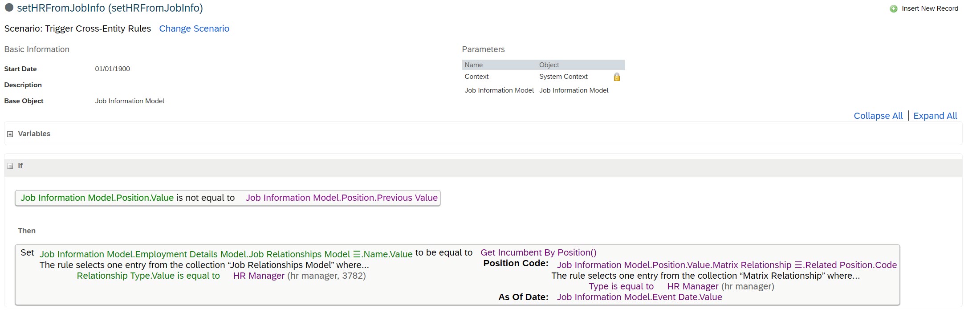Click the Object column header in Parameters
Image resolution: width=964 pixels, height=317 pixels.
[x=549, y=65]
